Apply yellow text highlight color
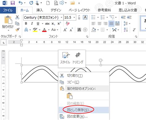Image resolution: width=146 pixels, height=120 pixels. [x=35, y=30]
